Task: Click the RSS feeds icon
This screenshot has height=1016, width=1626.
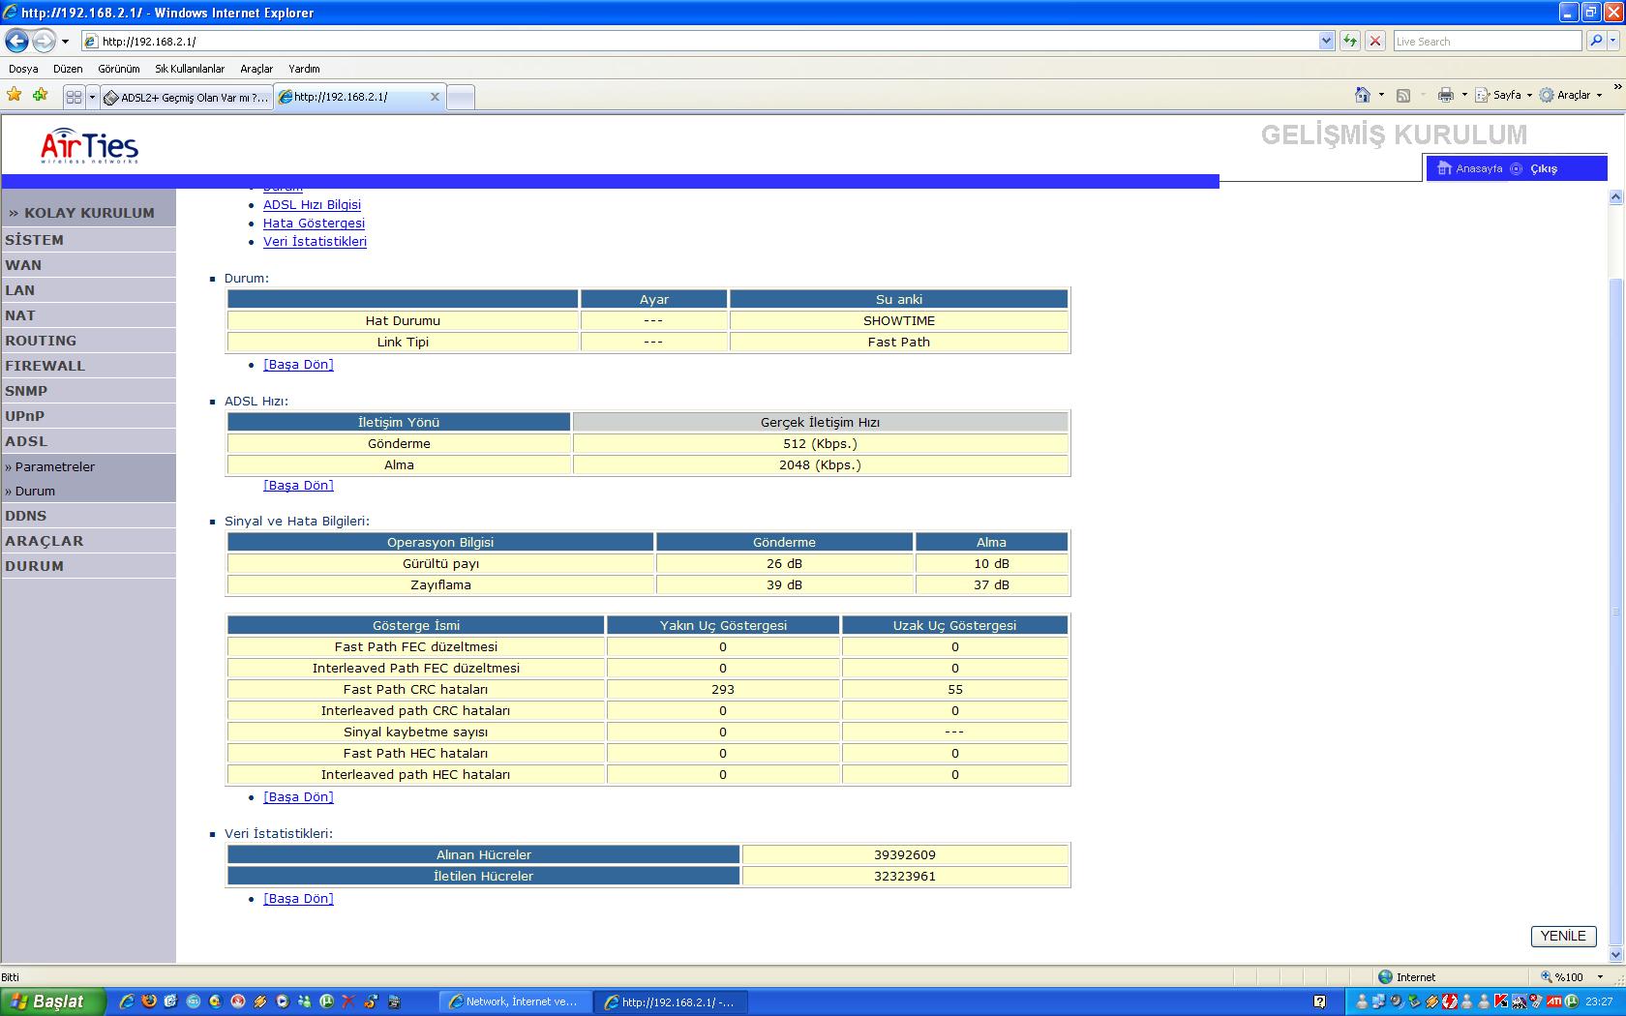Action: tap(1403, 95)
